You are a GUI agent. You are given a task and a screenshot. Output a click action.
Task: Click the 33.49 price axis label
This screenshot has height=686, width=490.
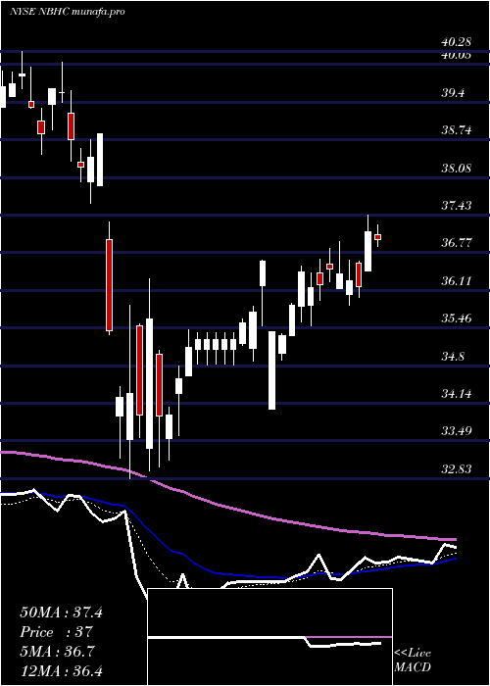point(457,431)
